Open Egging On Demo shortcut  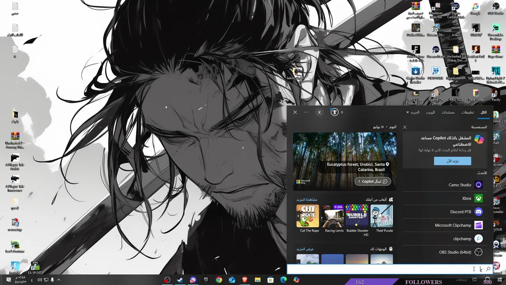pos(436,97)
